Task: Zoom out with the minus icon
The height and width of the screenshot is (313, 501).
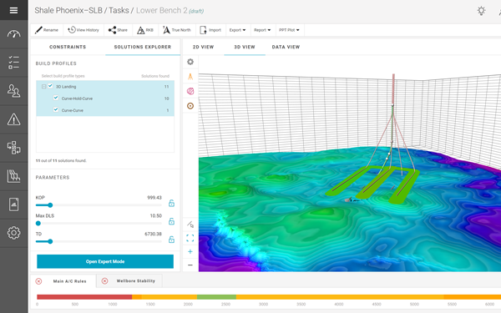Action: pyautogui.click(x=190, y=265)
